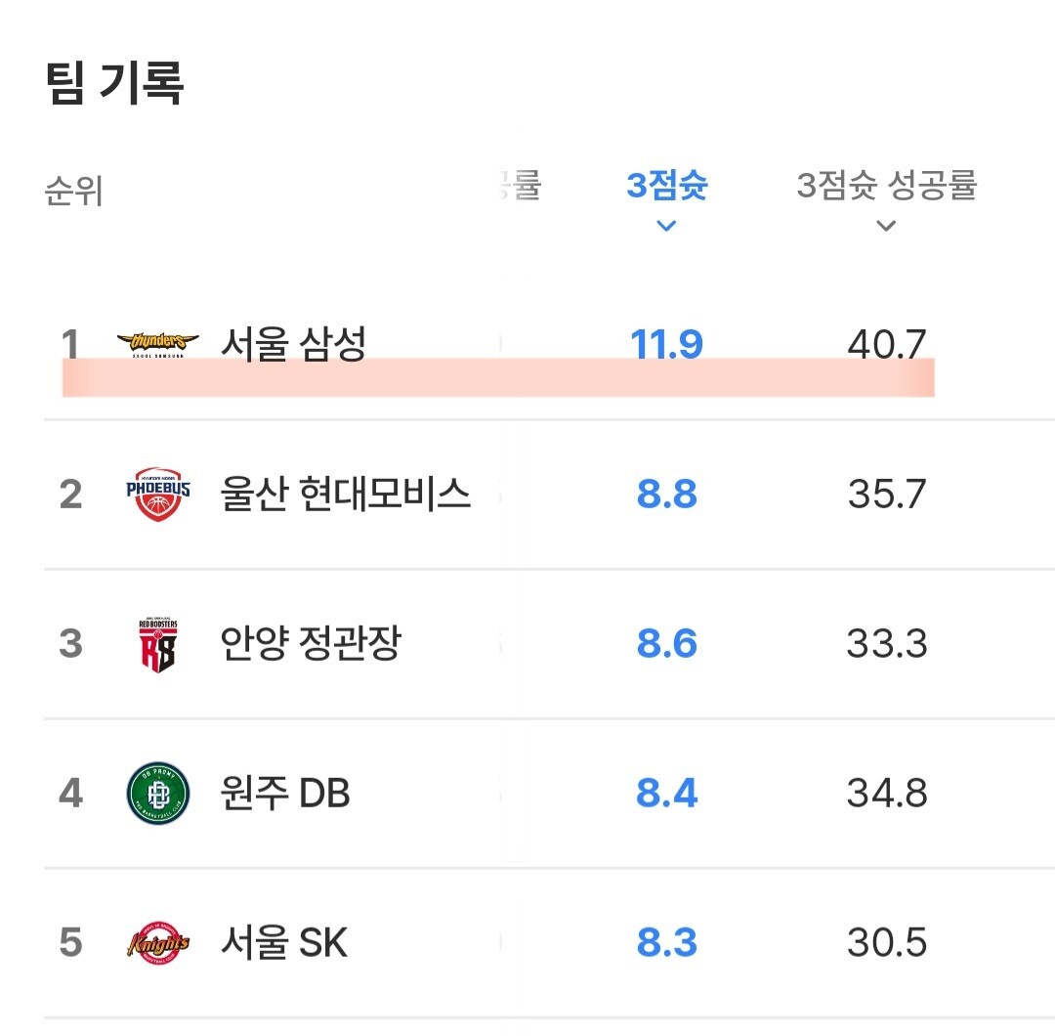Open the 서울 삼성 team link

[x=293, y=344]
